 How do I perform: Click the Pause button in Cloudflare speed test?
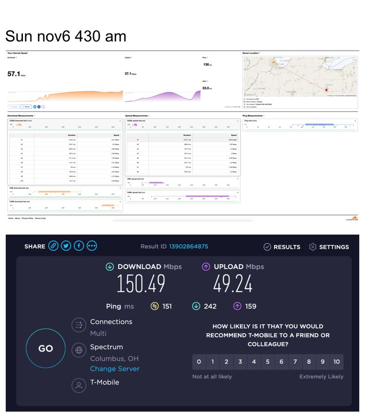(14, 107)
